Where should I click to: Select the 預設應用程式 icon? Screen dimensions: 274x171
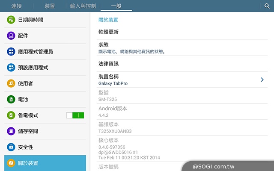[x=11, y=68]
